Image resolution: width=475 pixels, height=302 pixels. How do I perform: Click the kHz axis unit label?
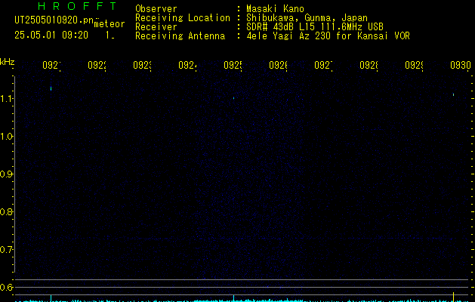7,62
